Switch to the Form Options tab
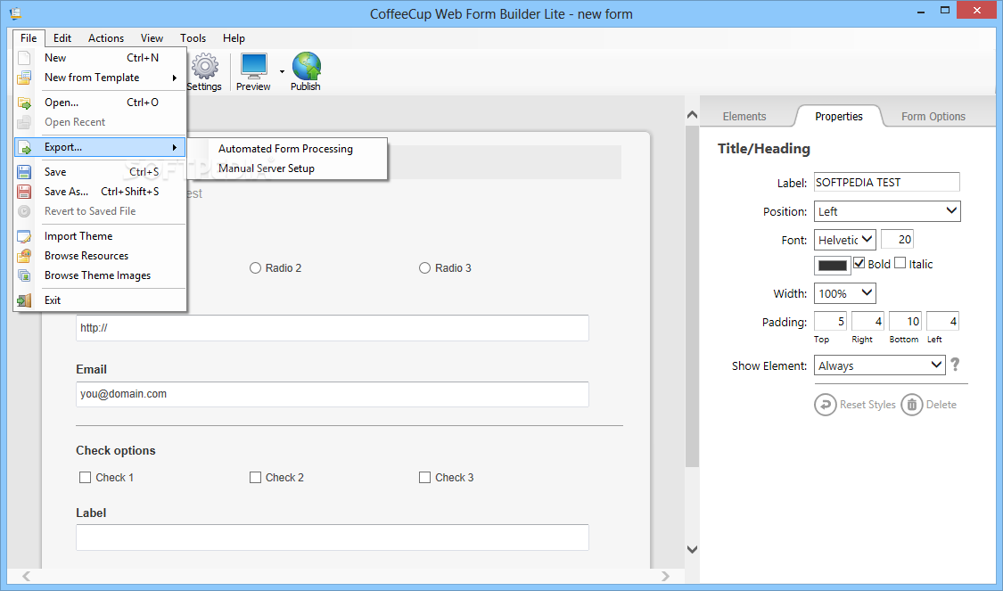The width and height of the screenshot is (1003, 591). pos(933,117)
